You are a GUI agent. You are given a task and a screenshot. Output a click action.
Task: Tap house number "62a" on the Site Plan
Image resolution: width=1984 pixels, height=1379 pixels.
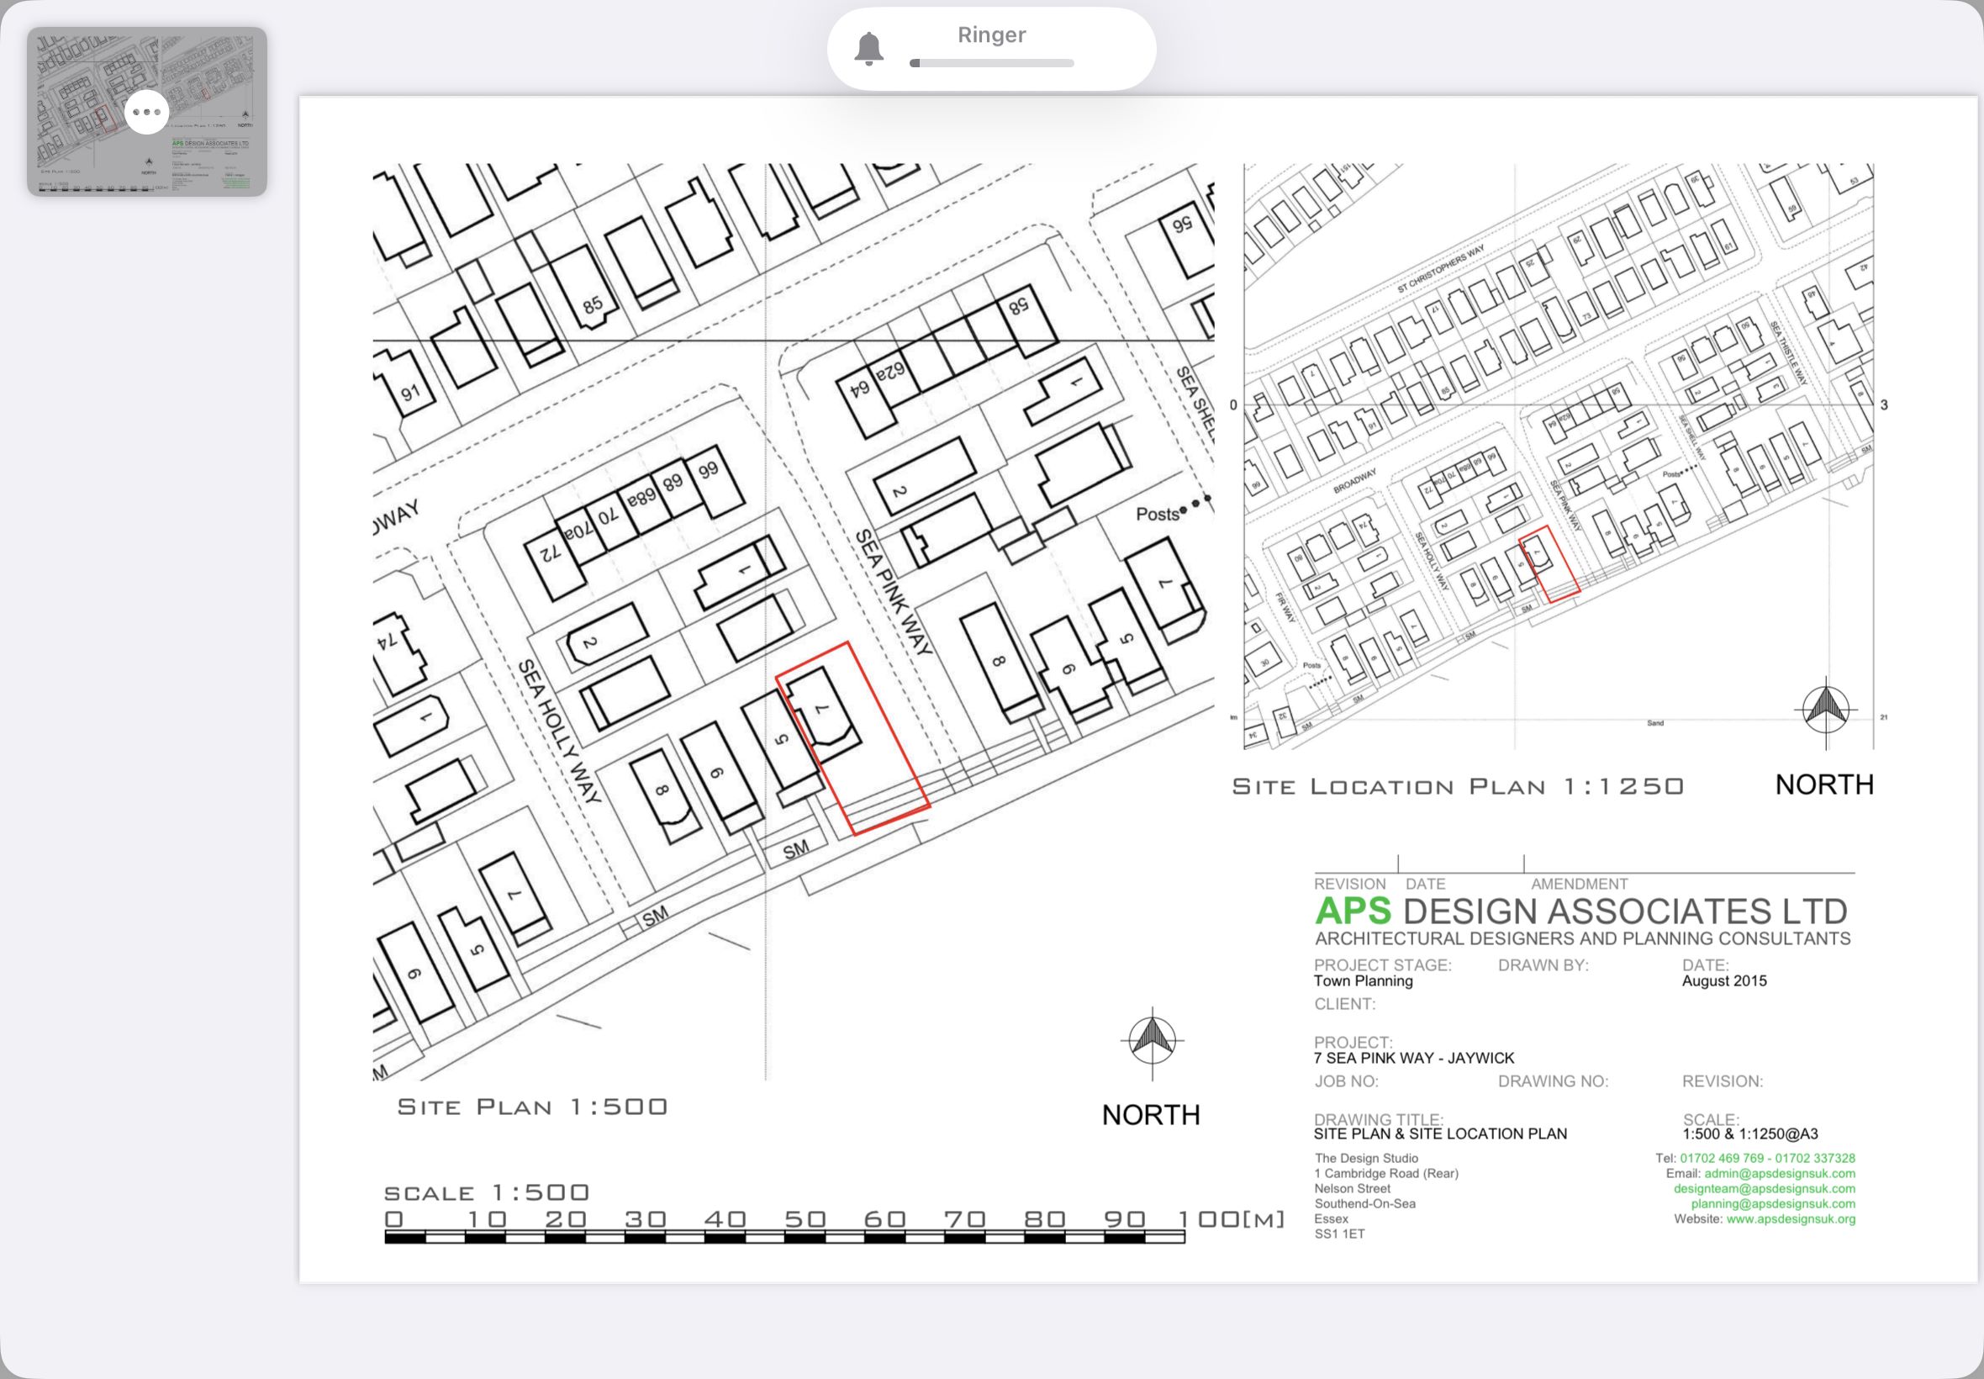[x=890, y=372]
